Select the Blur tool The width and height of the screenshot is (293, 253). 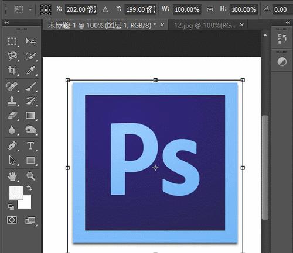click(12, 130)
